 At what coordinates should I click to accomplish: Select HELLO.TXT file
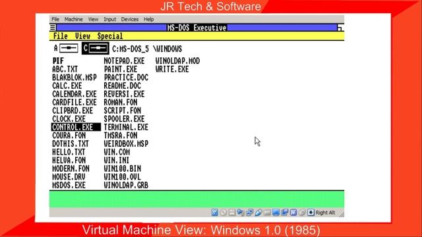click(x=69, y=152)
